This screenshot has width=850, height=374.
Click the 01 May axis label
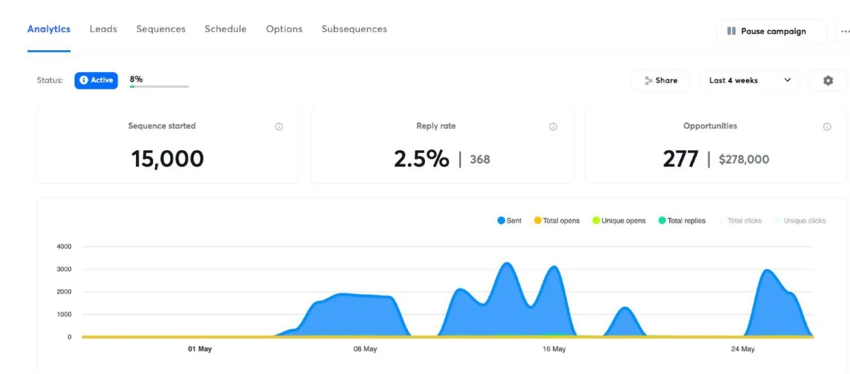[200, 349]
